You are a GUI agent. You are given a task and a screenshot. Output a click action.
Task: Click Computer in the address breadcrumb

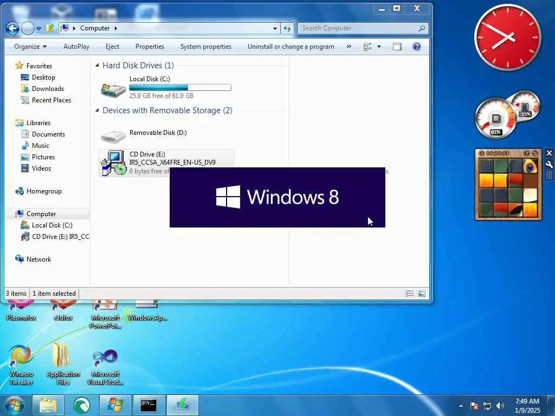pyautogui.click(x=95, y=28)
